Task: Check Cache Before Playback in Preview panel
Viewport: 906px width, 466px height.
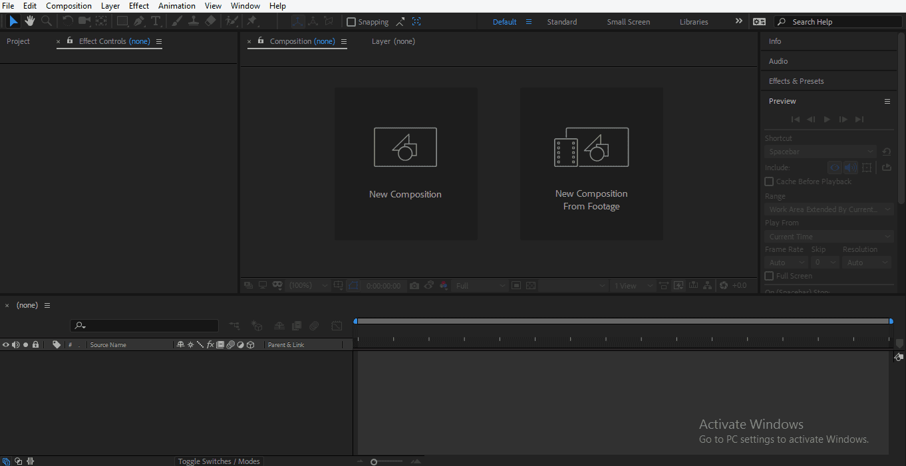Action: pos(769,181)
